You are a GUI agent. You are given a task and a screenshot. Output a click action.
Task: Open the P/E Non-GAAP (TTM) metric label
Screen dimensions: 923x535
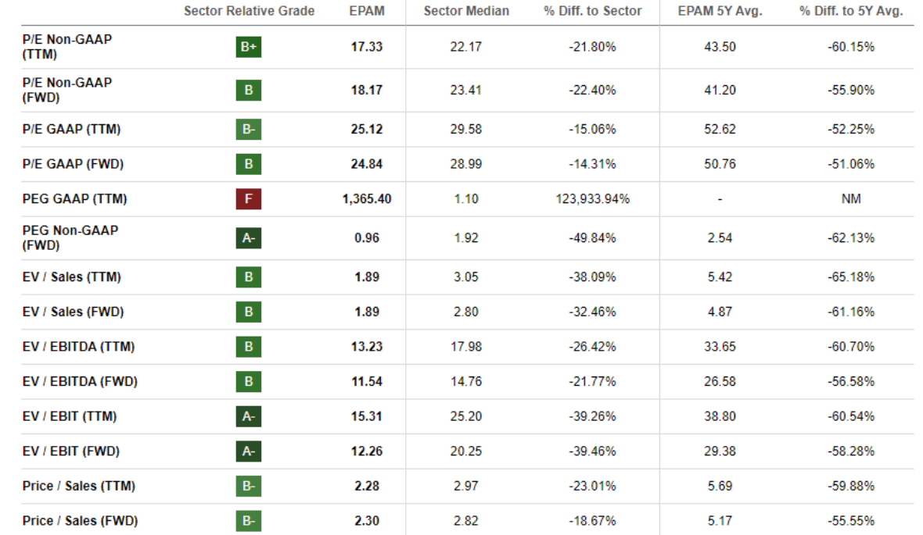pos(67,47)
